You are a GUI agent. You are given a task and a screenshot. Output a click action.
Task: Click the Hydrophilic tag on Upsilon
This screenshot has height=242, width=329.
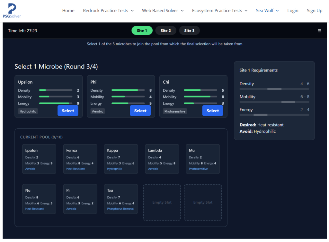point(28,111)
